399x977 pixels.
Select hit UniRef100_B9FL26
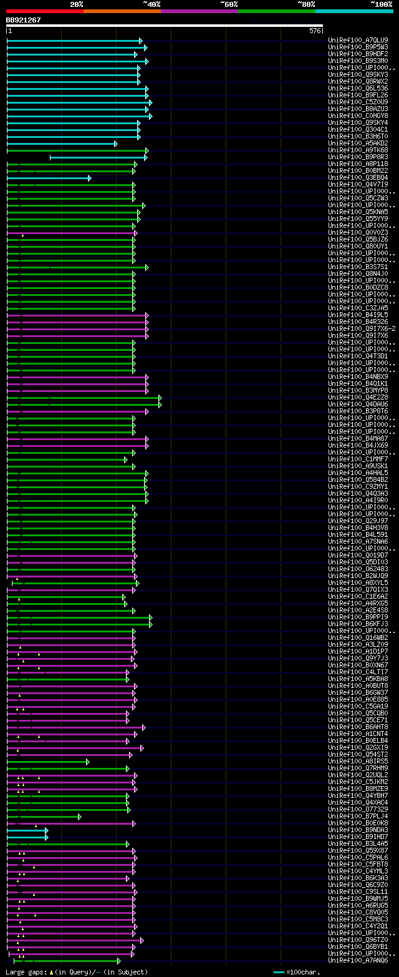358,95
